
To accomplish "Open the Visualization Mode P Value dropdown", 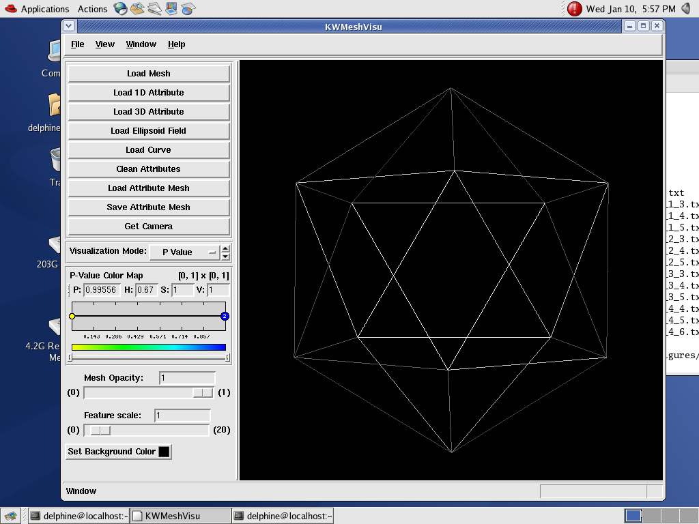I will tap(184, 252).
